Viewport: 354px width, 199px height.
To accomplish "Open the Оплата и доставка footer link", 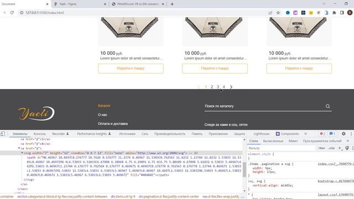I will coord(113,124).
